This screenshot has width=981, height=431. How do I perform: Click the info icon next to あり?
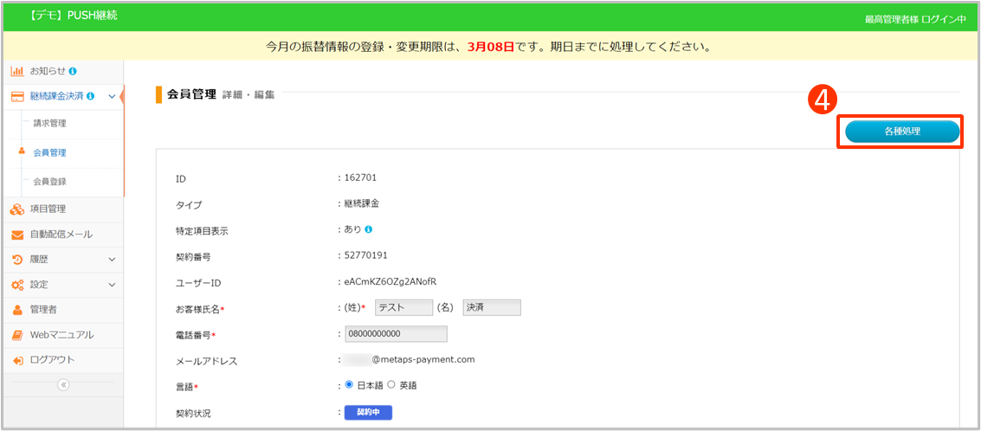[369, 230]
